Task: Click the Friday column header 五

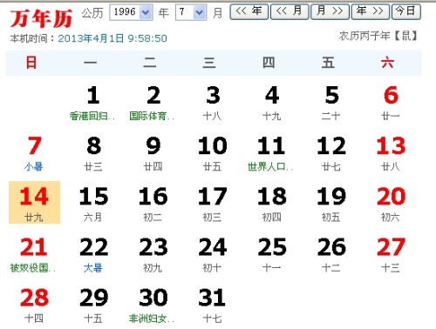Action: click(328, 63)
